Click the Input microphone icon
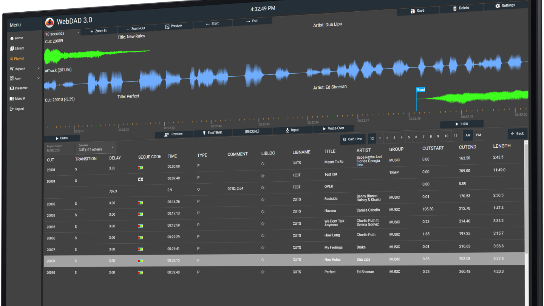544x306 pixels. [x=287, y=130]
